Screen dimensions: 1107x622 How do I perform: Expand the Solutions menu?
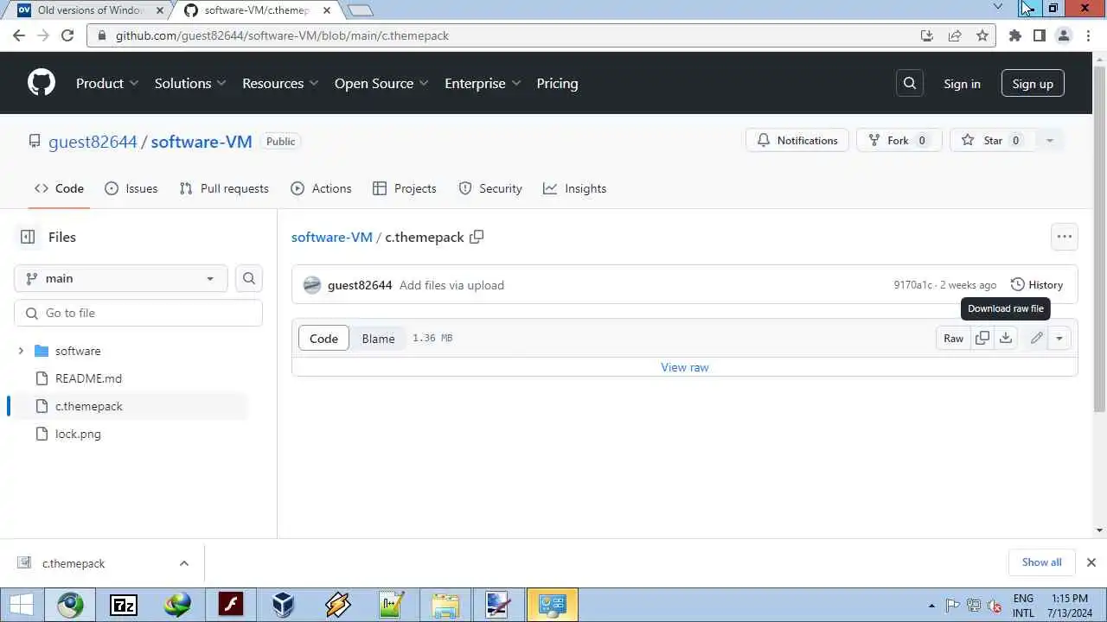click(x=190, y=83)
